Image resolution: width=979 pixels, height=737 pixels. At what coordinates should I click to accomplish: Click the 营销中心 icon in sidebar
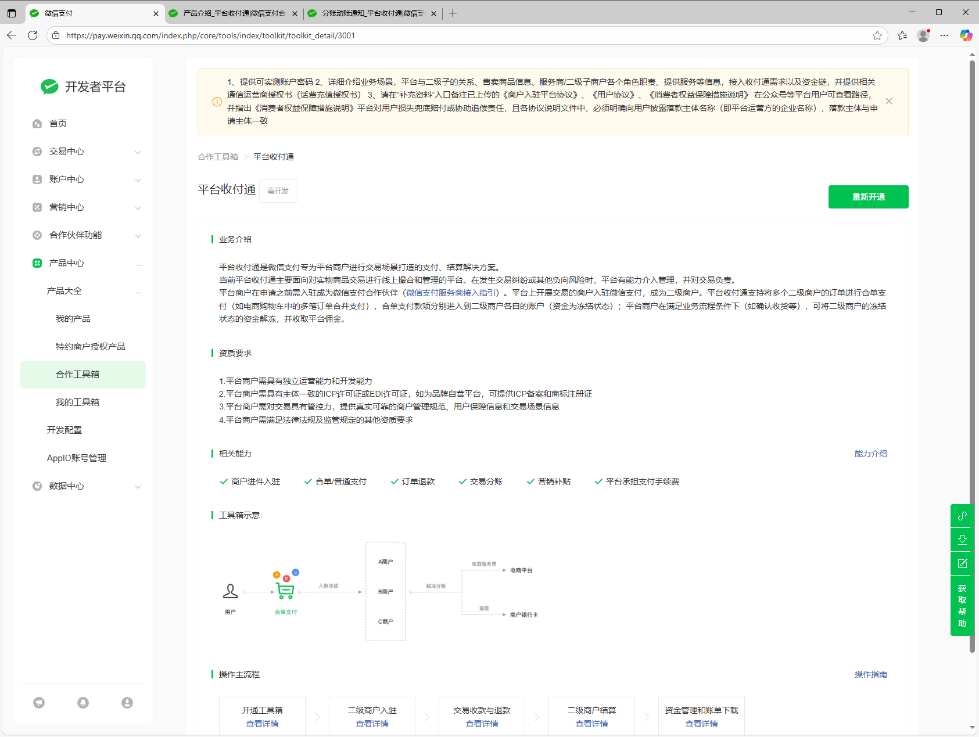tap(37, 207)
